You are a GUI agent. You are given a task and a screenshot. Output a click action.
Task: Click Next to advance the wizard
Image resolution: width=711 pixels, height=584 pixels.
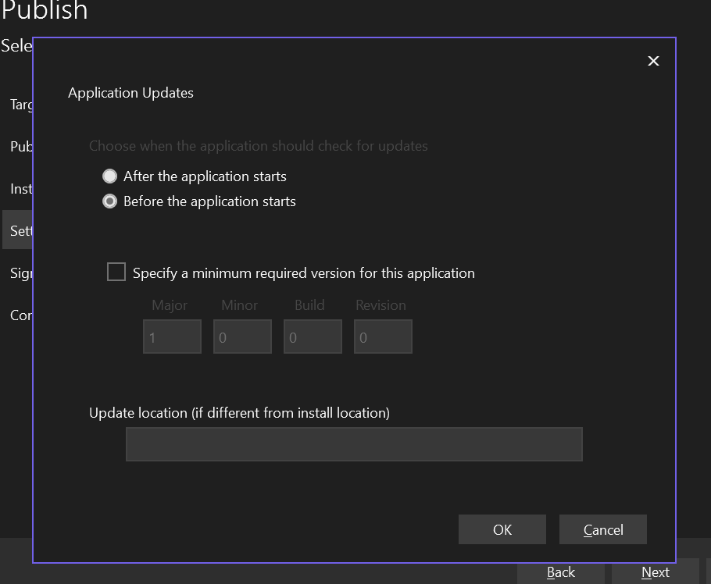coord(654,572)
